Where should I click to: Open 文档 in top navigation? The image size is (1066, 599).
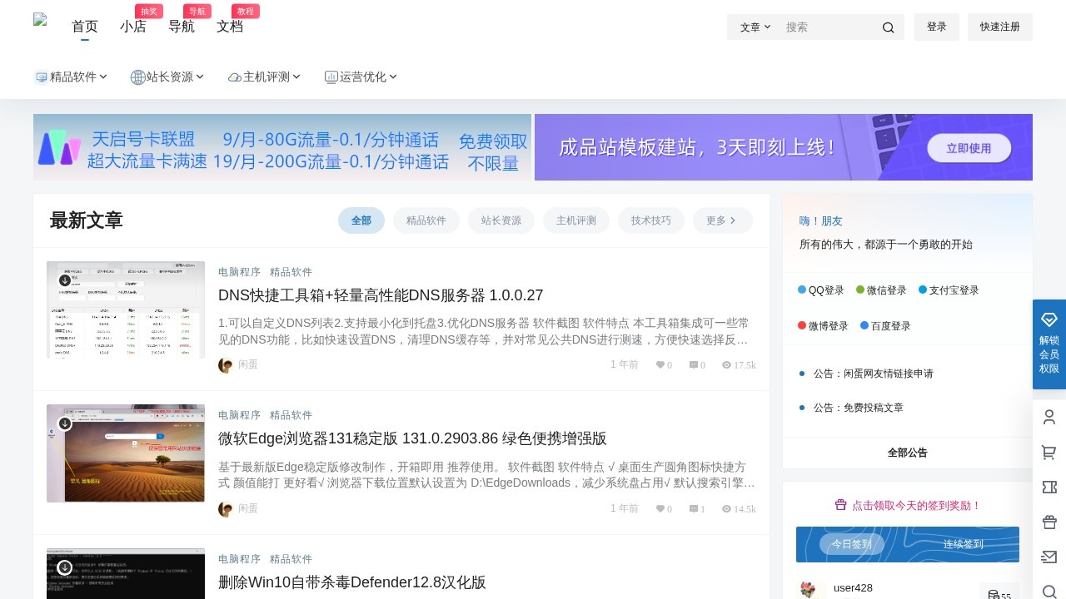point(230,26)
